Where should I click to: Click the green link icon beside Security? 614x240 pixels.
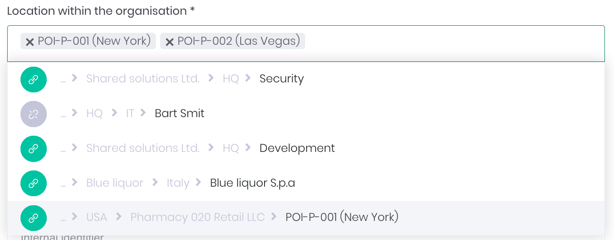(x=33, y=80)
